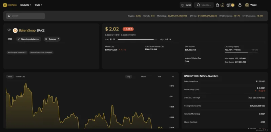Image resolution: width=271 pixels, height=132 pixels.
Task: Expand the Explorers dropdown
Action: click(52, 39)
